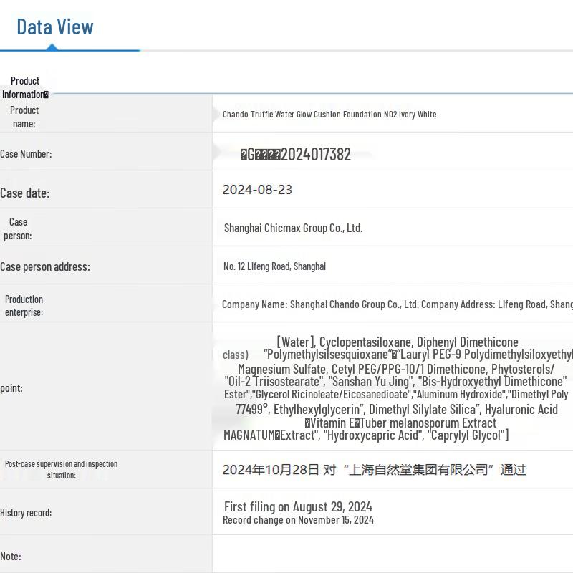
Task: Select address No. 12 Lifeng Road, Shanghai
Action: tap(274, 266)
